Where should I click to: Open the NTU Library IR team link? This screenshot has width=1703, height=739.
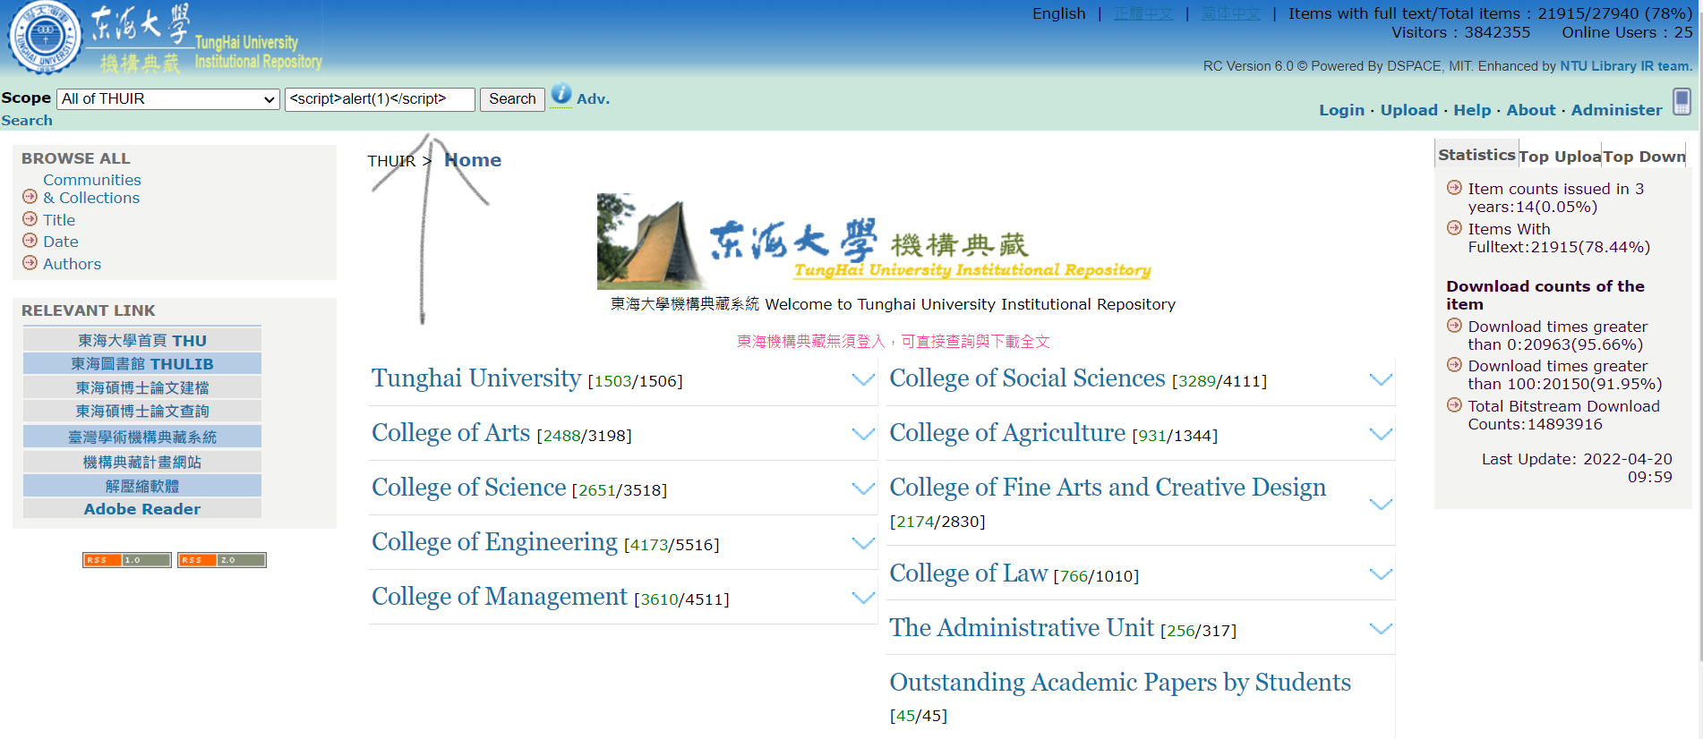pyautogui.click(x=1626, y=66)
